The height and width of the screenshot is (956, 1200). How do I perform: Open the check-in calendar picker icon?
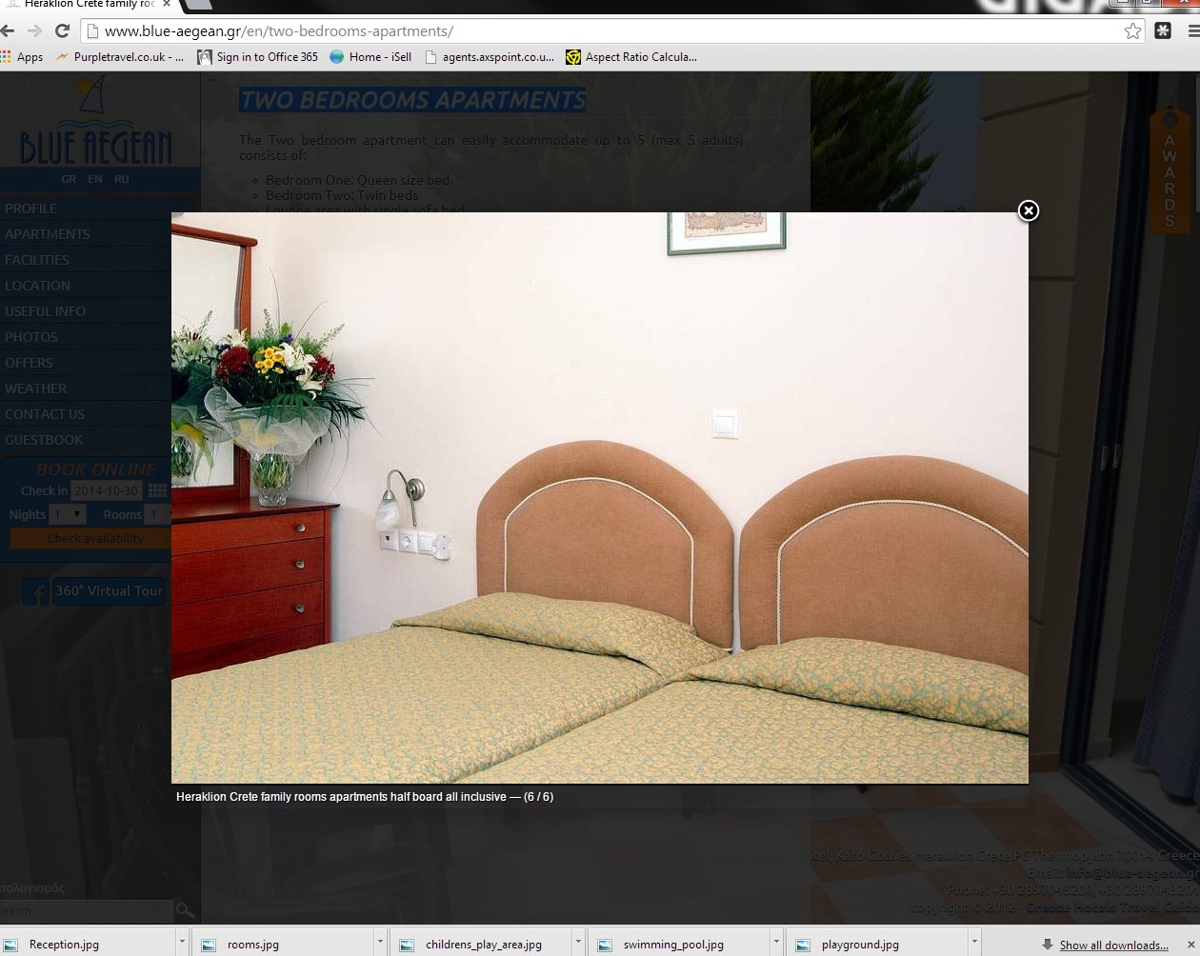[157, 490]
